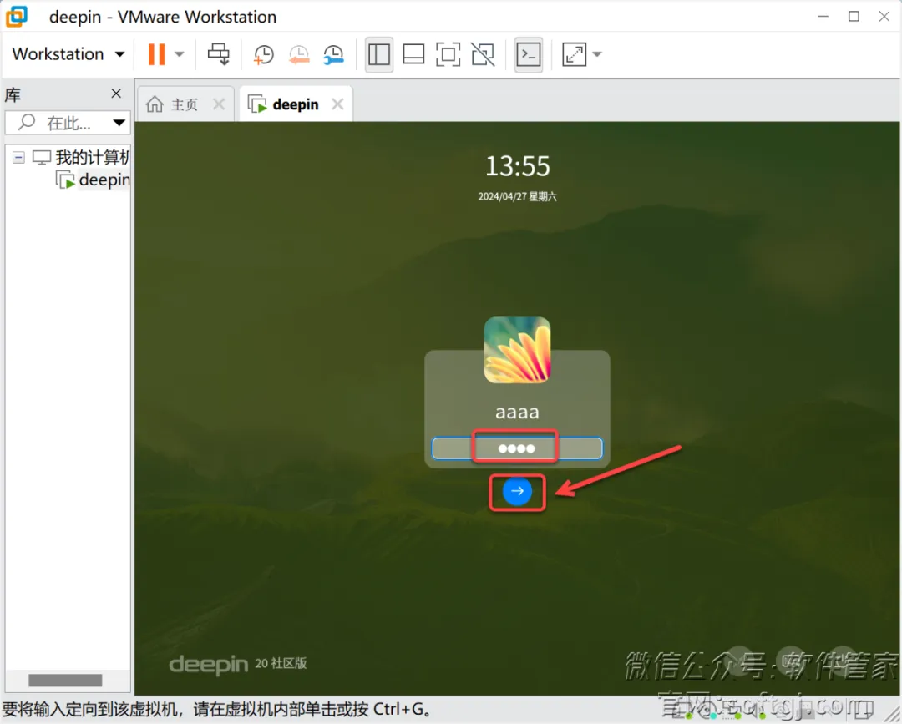Toggle the library sidebar view
The width and height of the screenshot is (902, 724).
pos(379,54)
